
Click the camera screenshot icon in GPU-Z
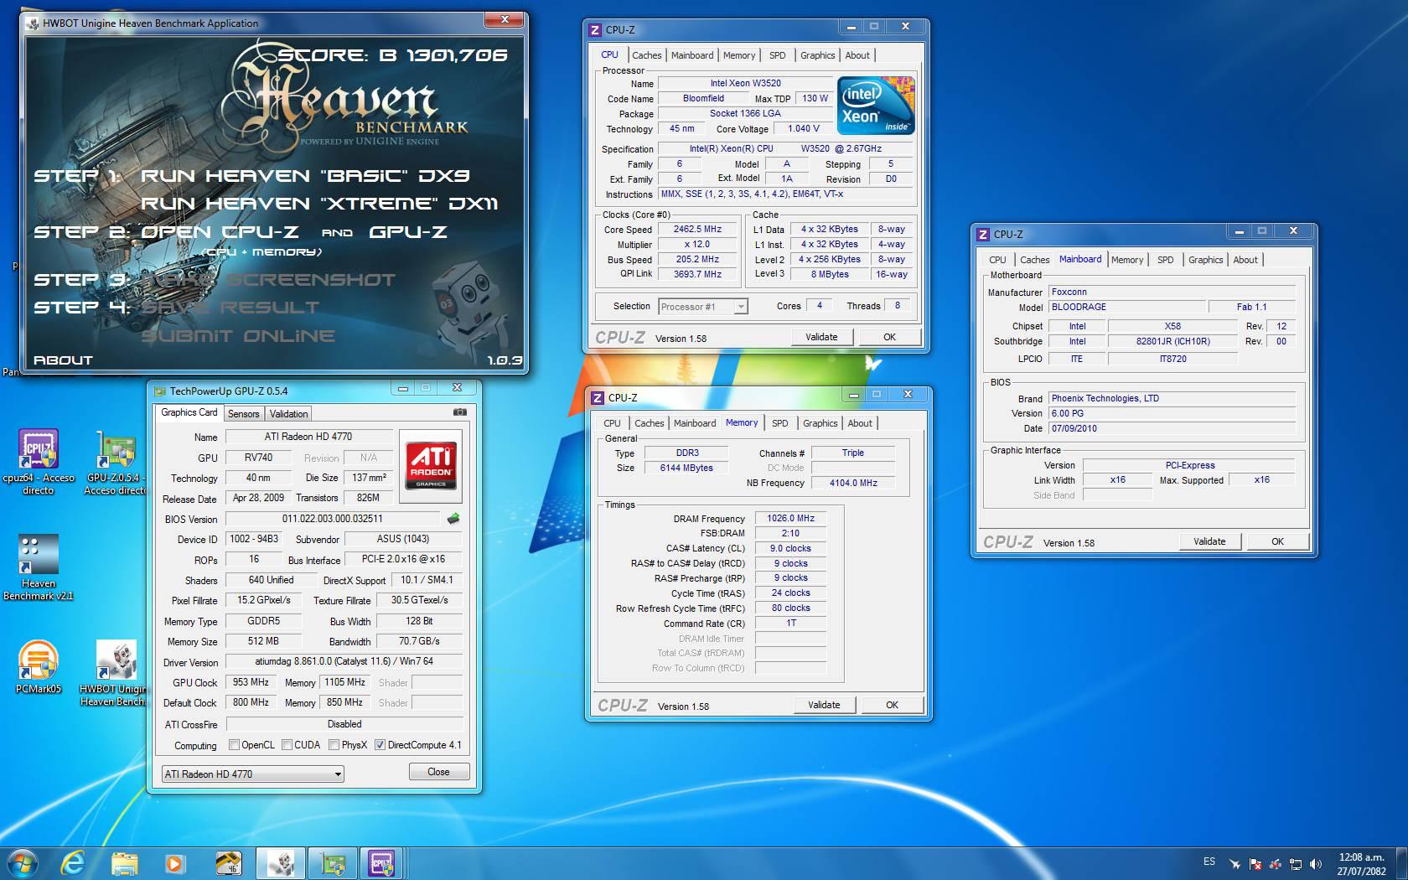click(x=459, y=412)
